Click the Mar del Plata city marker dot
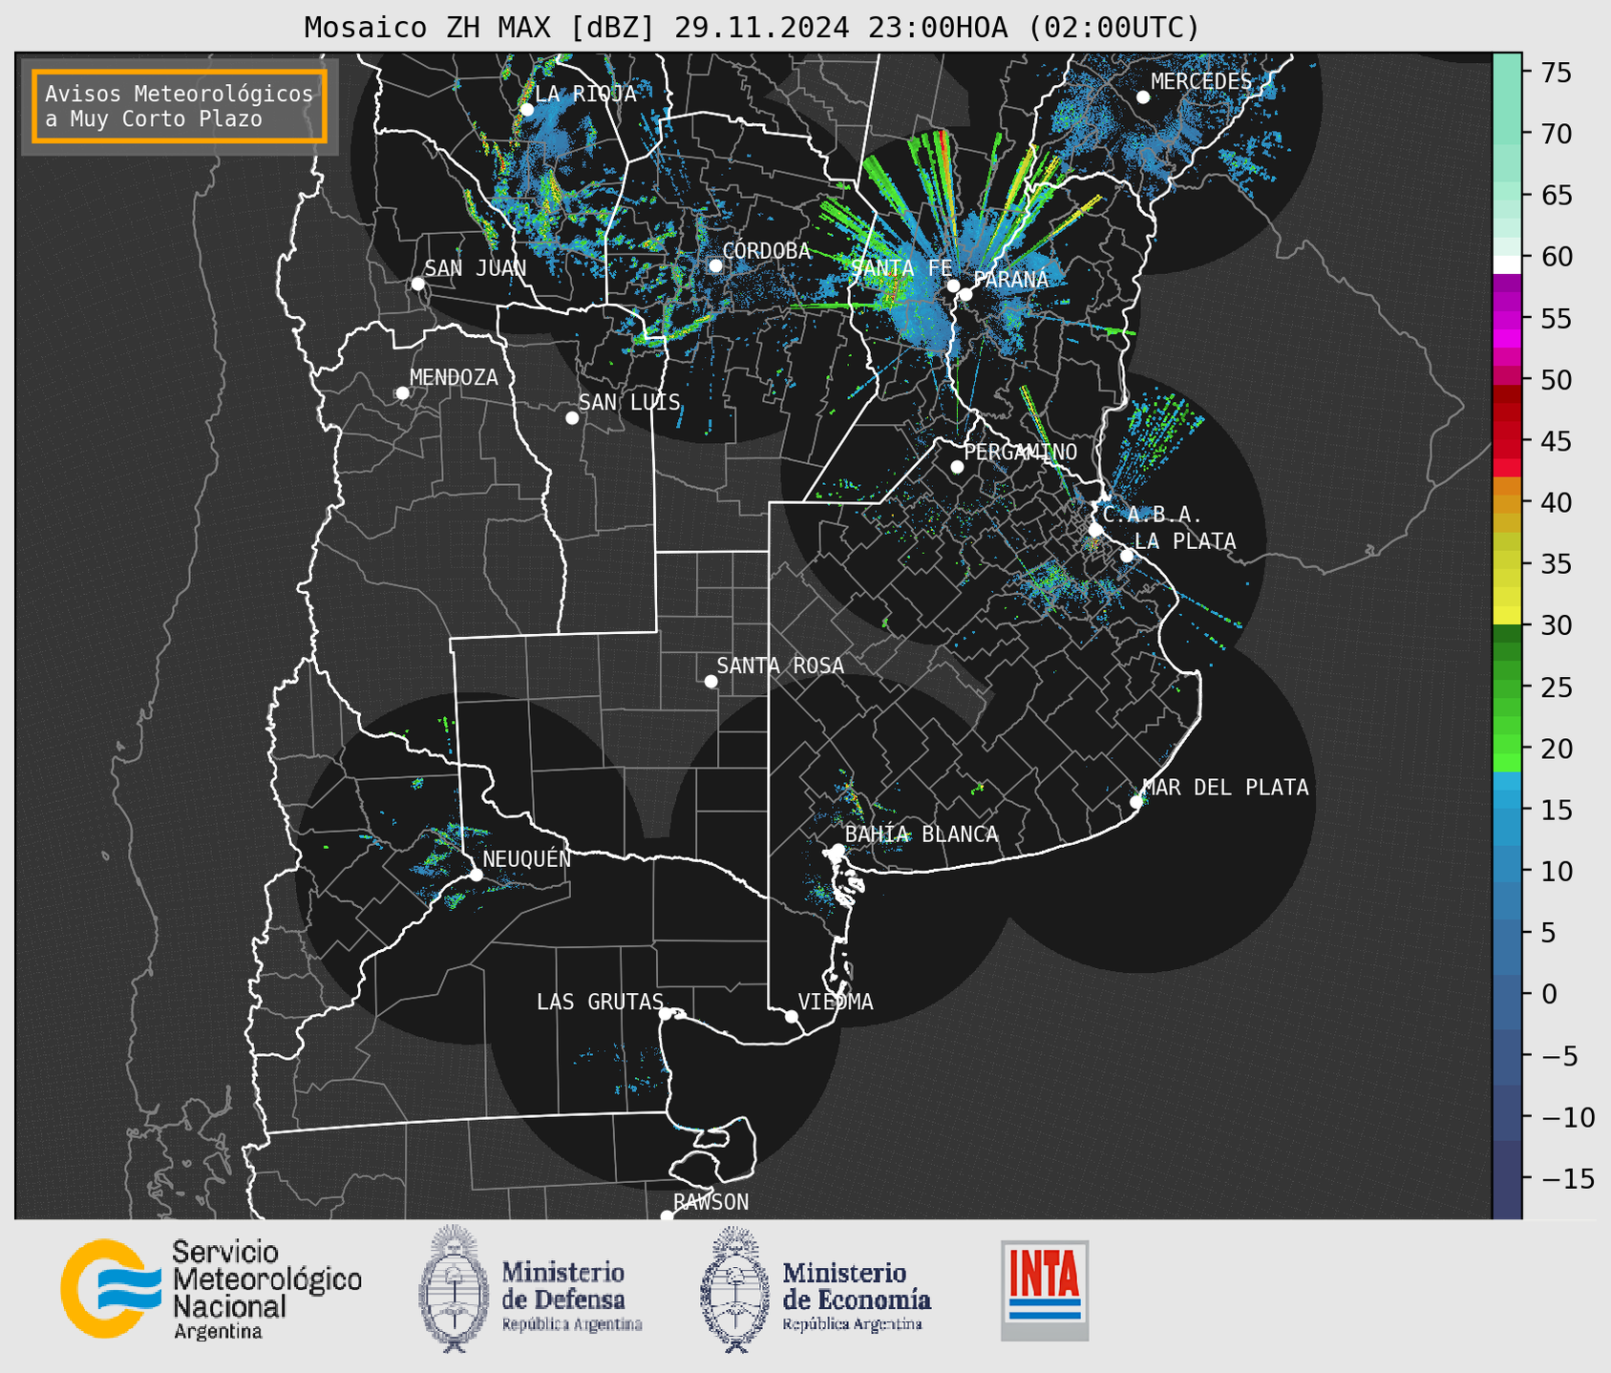The image size is (1611, 1373). point(1136,802)
